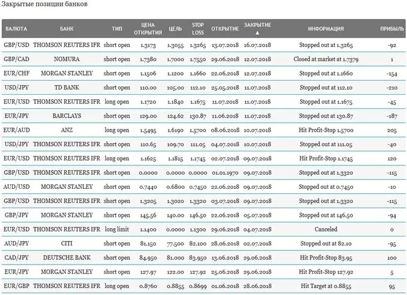Sort table by ВАЛЮТА column header
This screenshot has width=407, height=295.
(17, 29)
